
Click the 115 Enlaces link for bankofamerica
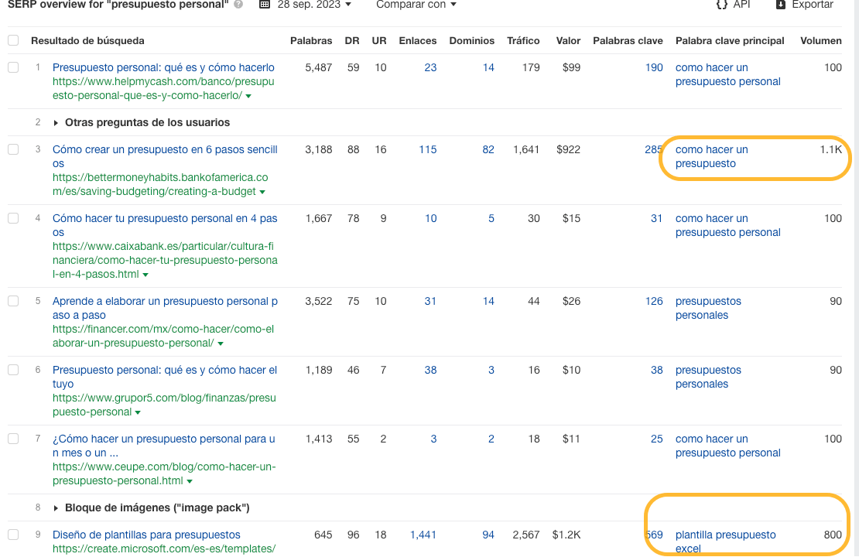[428, 149]
